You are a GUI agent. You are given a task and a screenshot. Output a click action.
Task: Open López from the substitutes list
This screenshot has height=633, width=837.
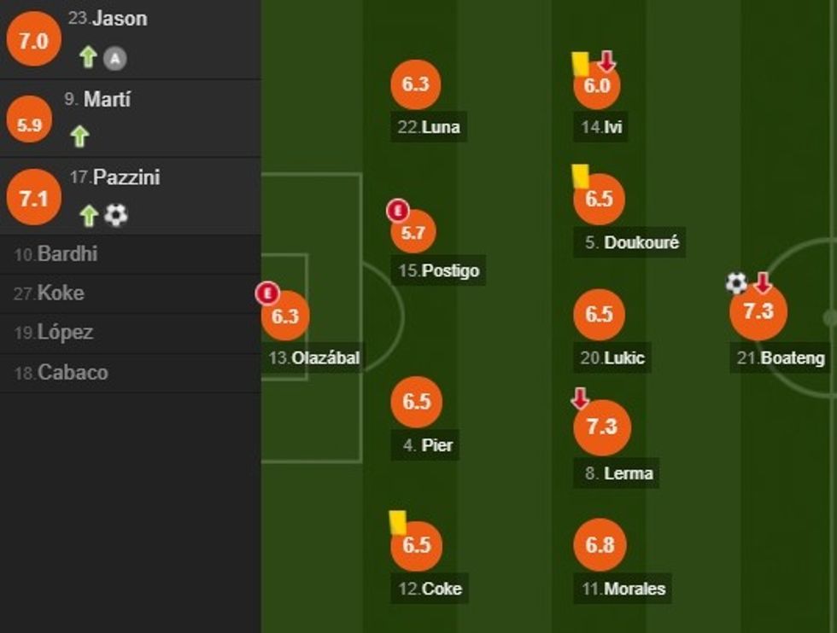[x=65, y=333]
